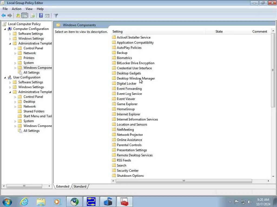Expand Control Panel under Computer Configuration
Image resolution: width=277 pixels, height=207 pixels.
point(15,49)
